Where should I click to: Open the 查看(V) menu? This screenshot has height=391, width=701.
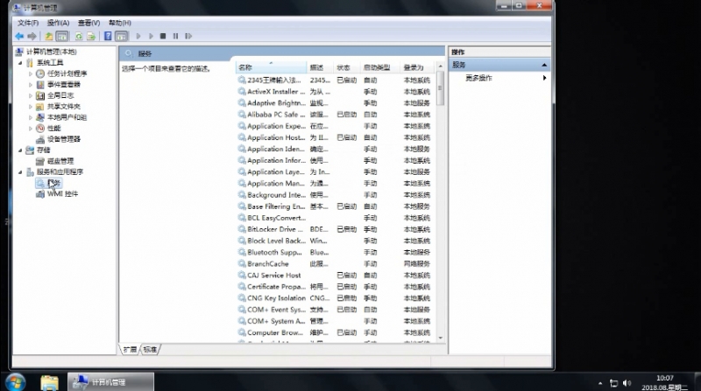[89, 23]
